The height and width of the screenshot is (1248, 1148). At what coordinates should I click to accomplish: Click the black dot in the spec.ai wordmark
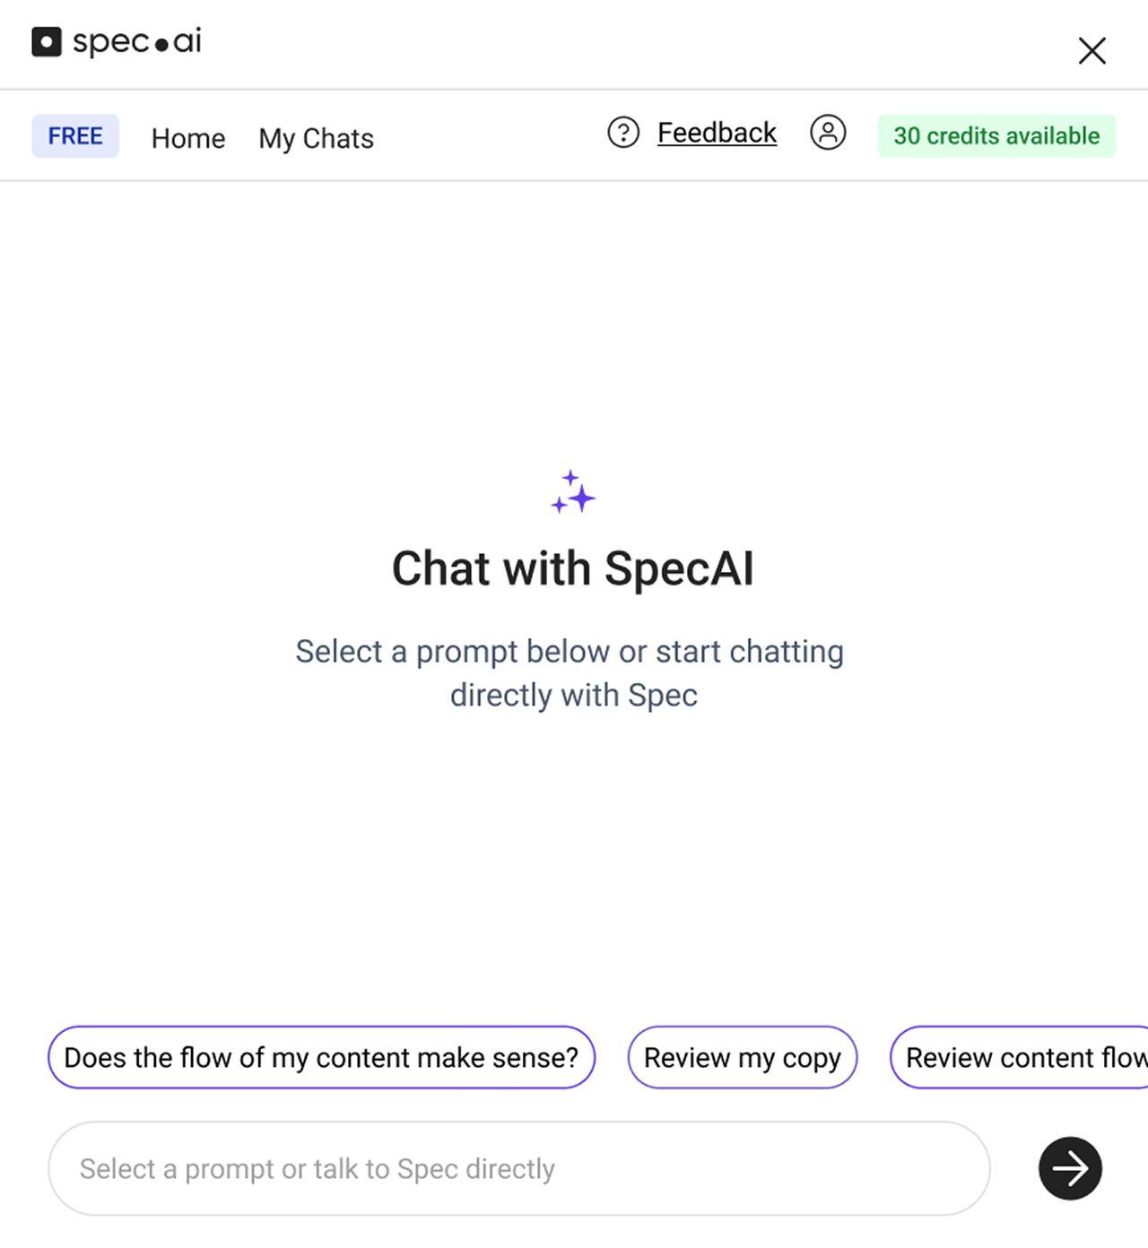tap(161, 45)
